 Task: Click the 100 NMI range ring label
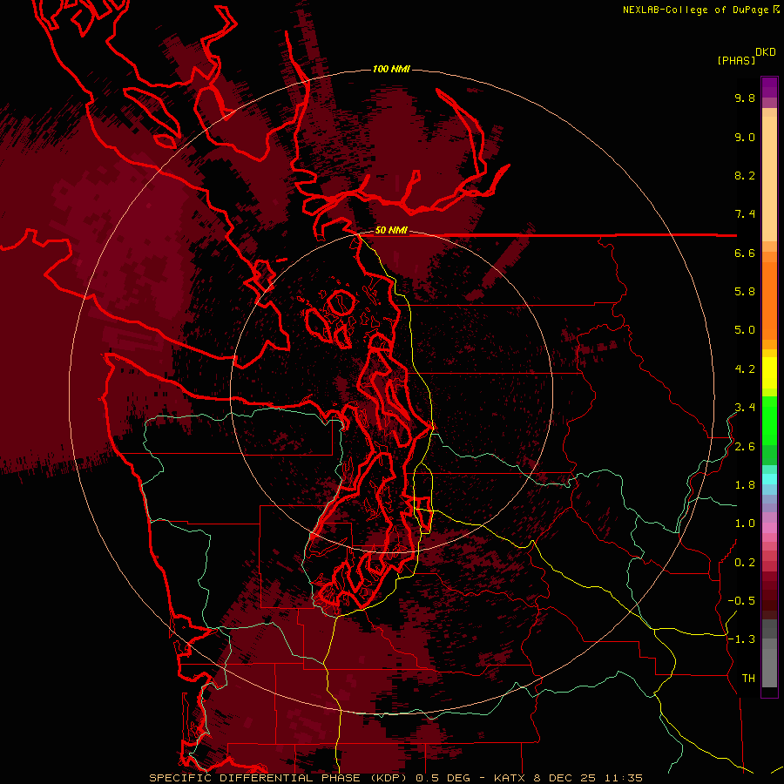391,69
